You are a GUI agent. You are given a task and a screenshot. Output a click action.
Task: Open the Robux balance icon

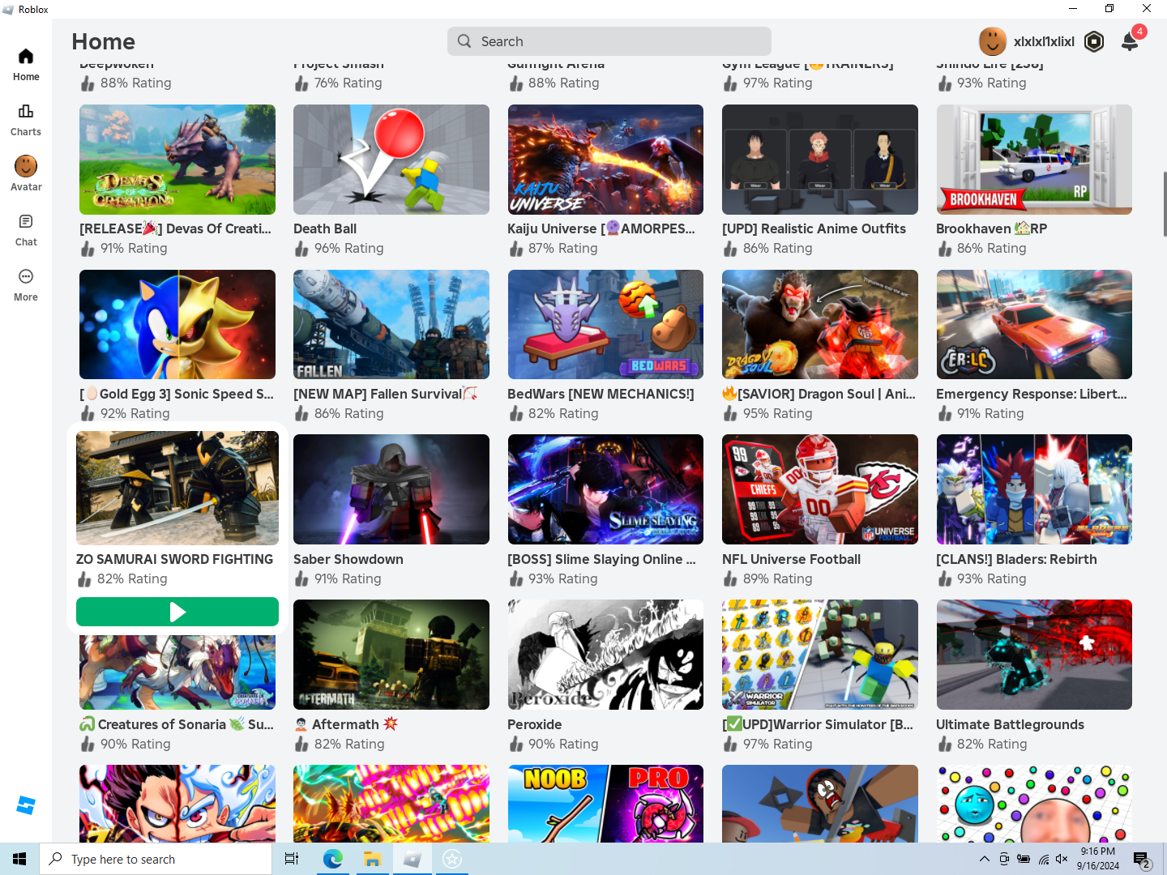point(1094,41)
